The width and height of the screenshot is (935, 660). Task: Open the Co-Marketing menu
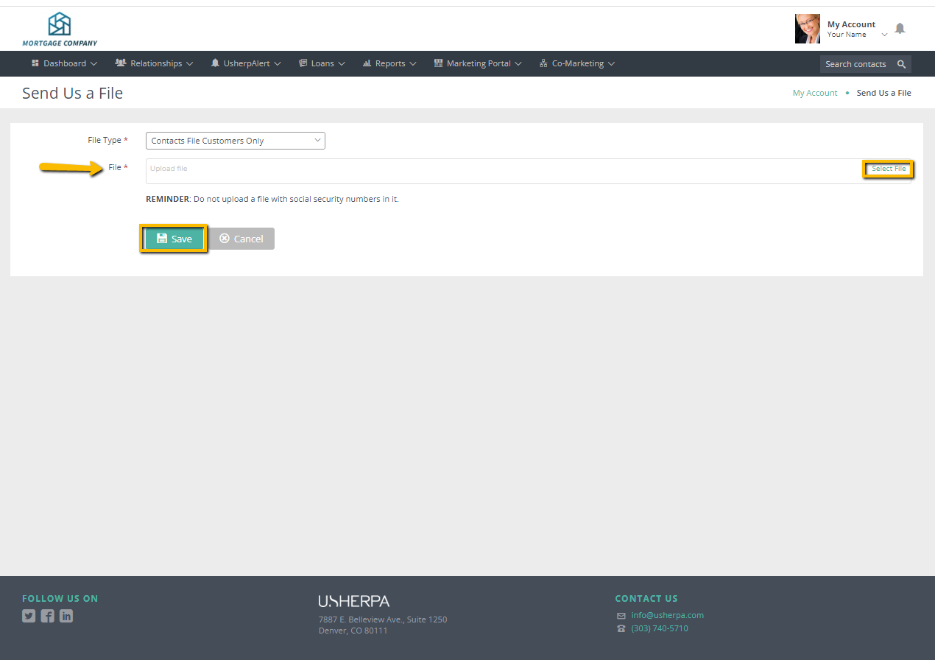(x=577, y=63)
